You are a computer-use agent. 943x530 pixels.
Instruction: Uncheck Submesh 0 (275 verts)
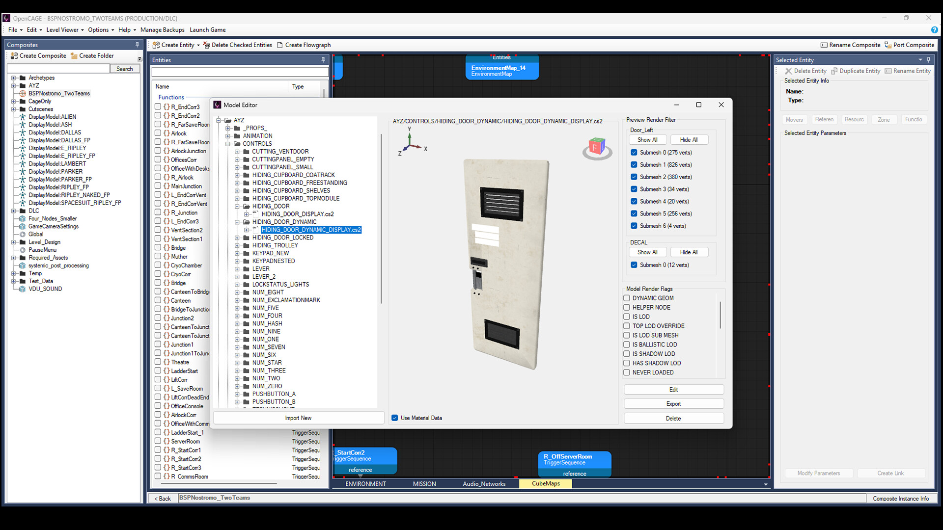(634, 153)
